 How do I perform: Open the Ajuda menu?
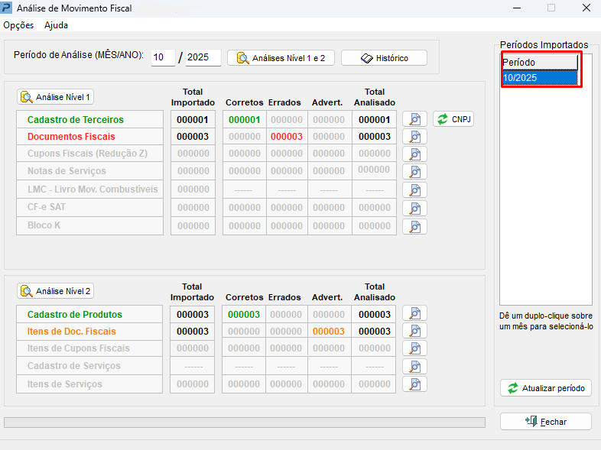click(56, 25)
